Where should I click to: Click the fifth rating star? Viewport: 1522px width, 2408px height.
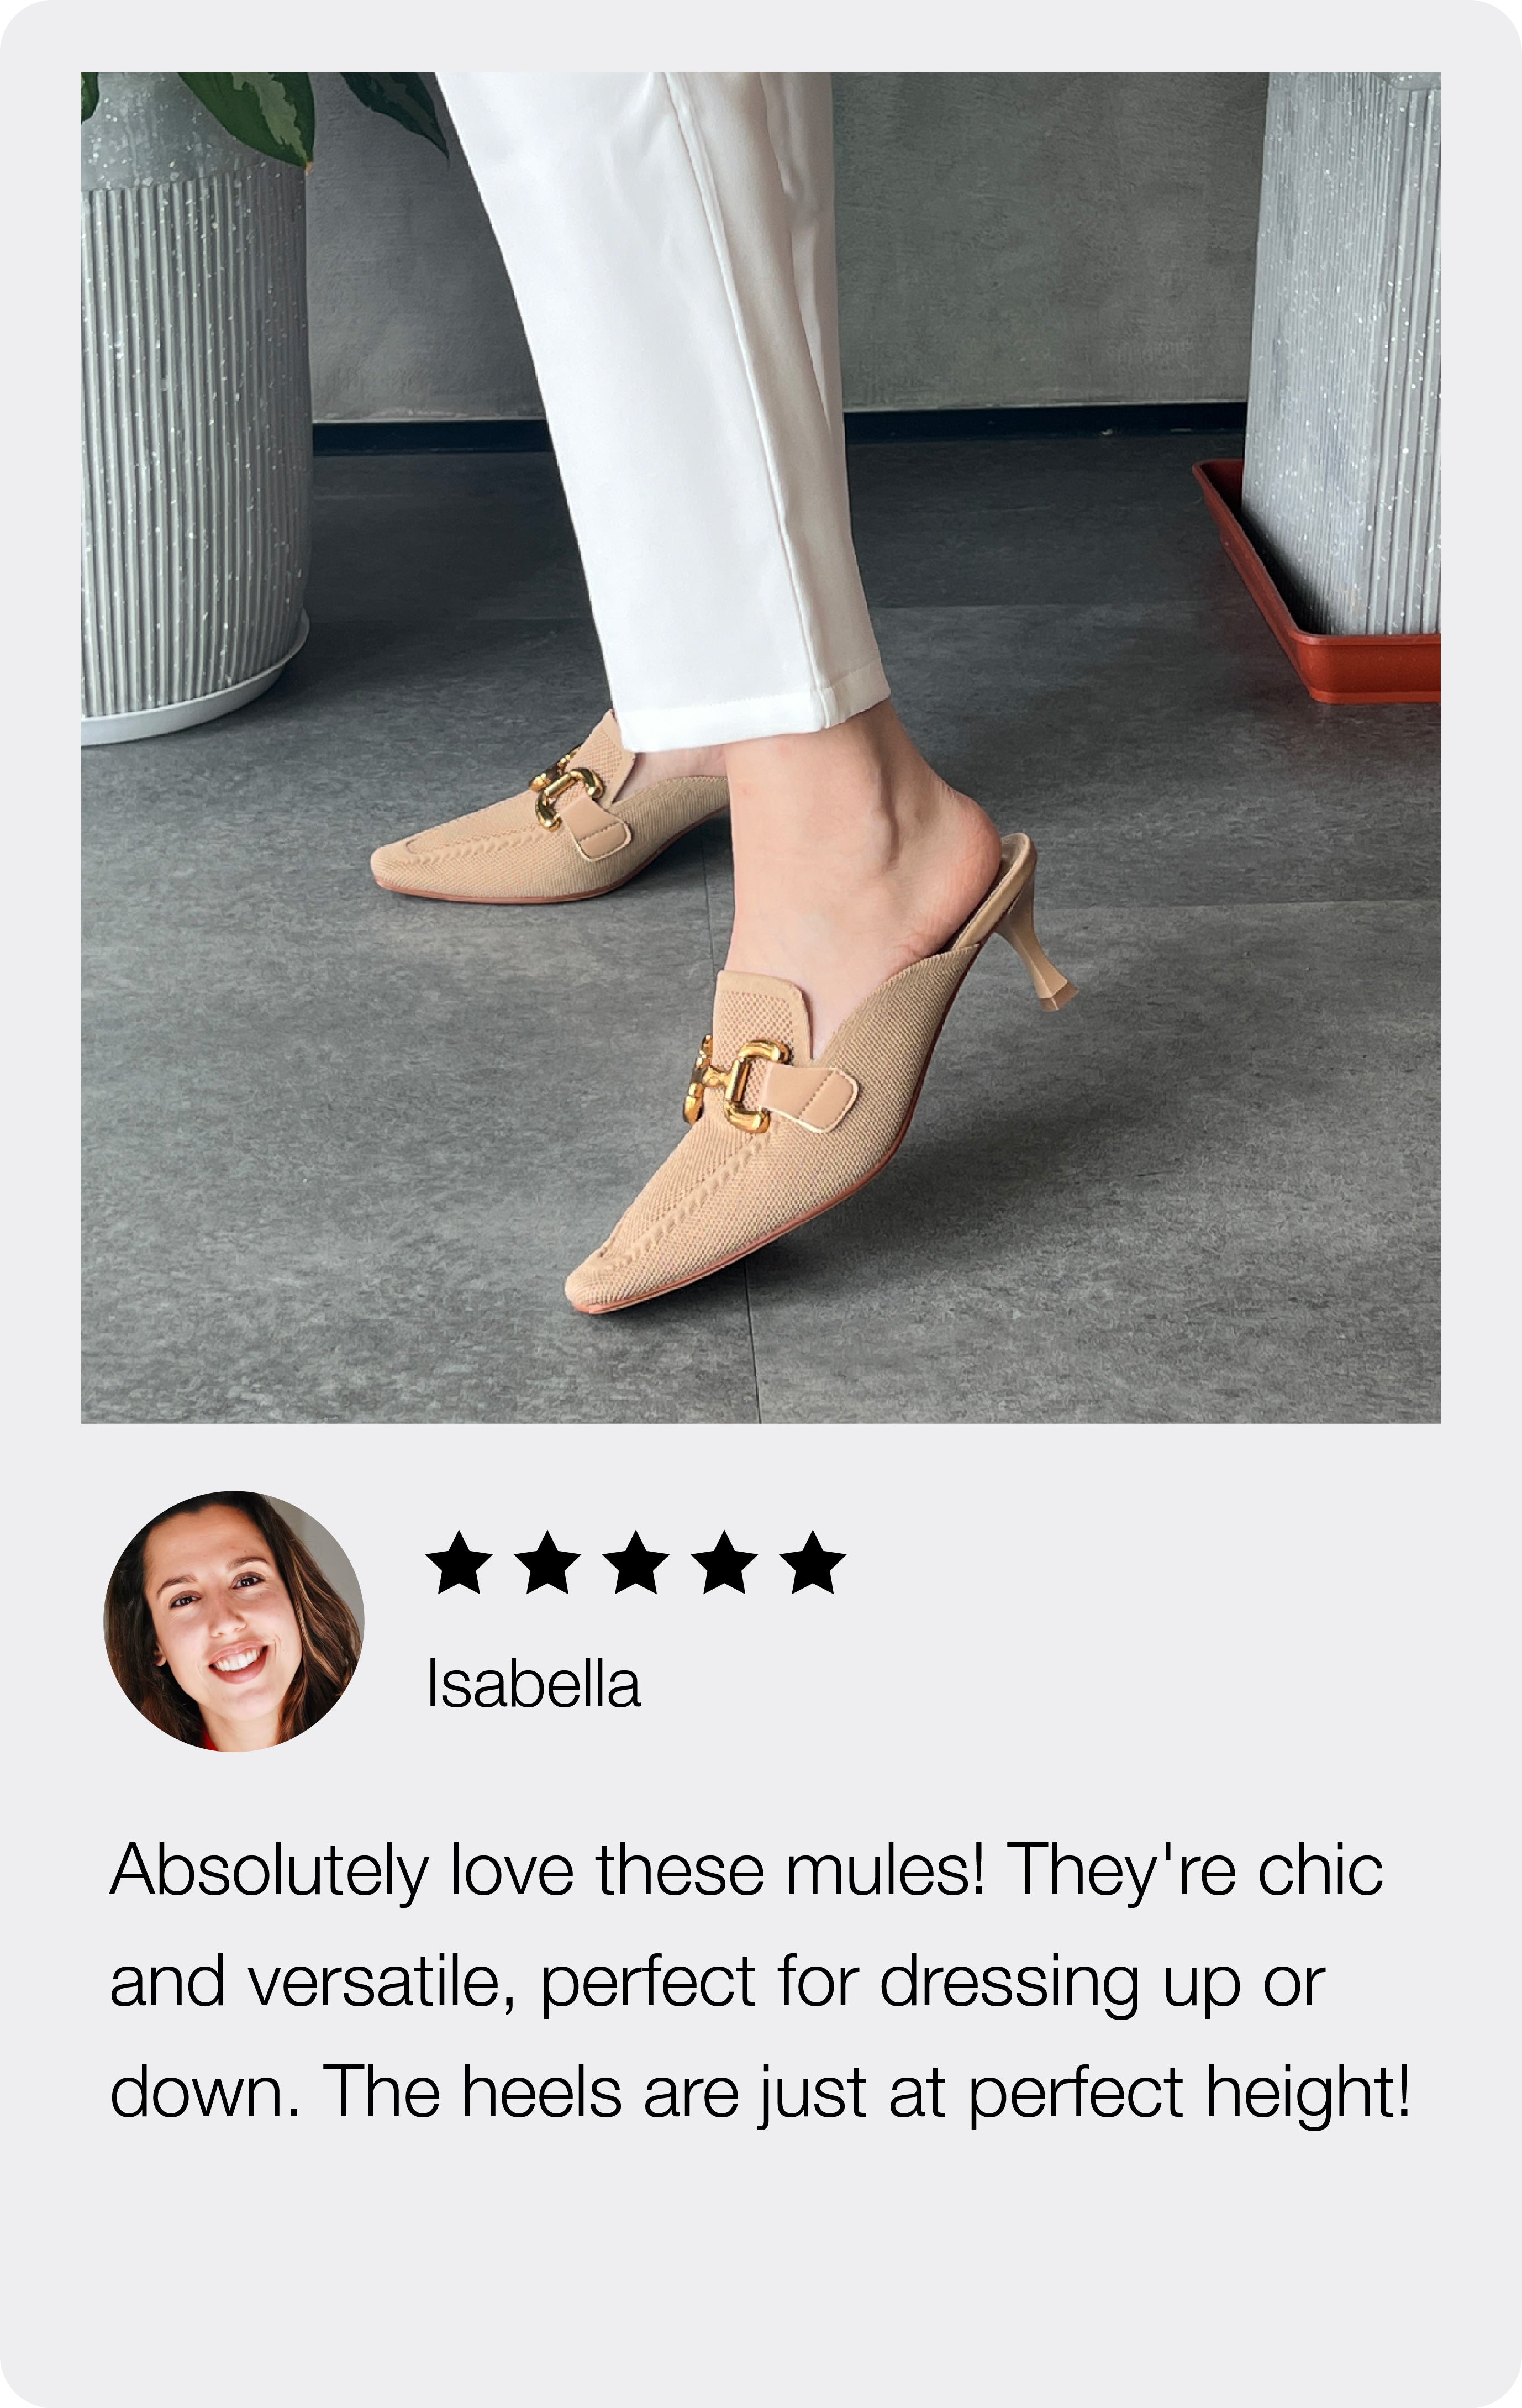(812, 1562)
